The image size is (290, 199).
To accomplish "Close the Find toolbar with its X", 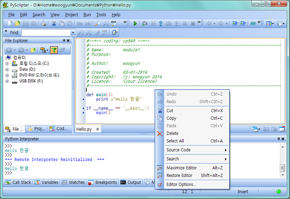I will tap(6, 31).
